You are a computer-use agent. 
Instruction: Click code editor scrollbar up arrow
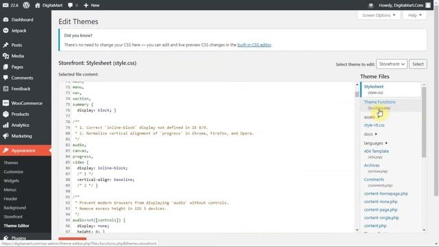pos(357,84)
